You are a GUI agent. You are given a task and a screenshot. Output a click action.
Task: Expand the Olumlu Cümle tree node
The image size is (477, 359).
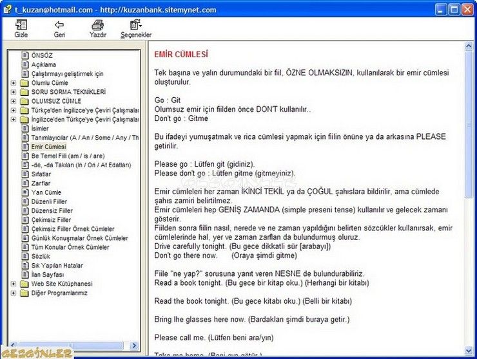pos(13,83)
